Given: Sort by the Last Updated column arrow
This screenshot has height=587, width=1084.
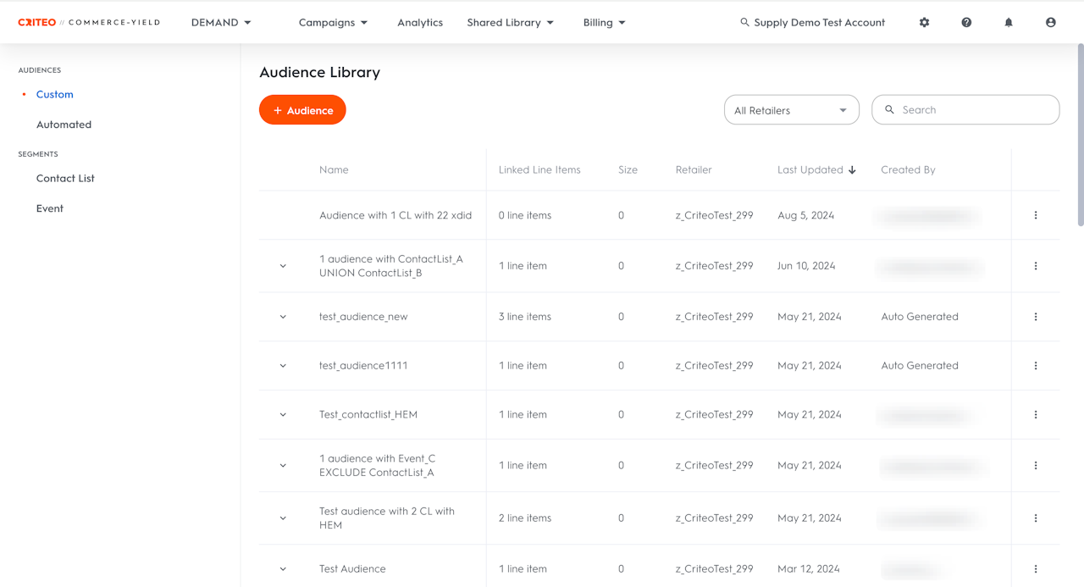Looking at the screenshot, I should [x=852, y=170].
